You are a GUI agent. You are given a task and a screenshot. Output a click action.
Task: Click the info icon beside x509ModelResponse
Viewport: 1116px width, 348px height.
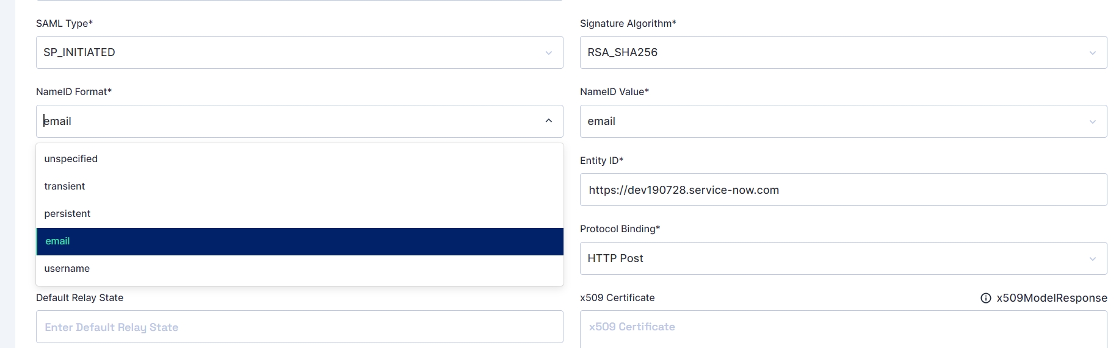[985, 298]
